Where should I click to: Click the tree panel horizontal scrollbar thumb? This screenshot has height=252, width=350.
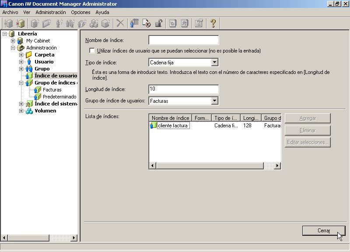[x=28, y=238]
